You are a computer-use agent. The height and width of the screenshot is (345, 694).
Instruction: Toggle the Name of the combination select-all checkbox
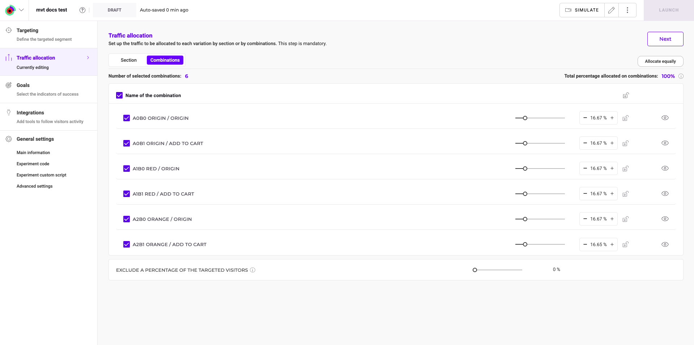(119, 95)
